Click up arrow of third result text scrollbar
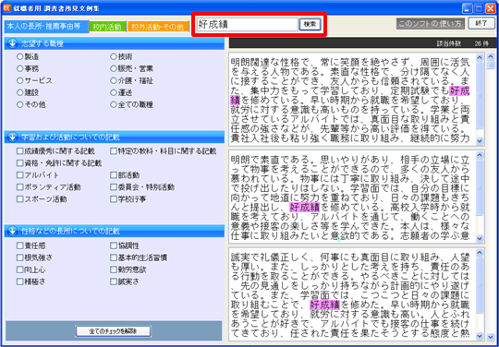The image size is (499, 347). point(480,253)
